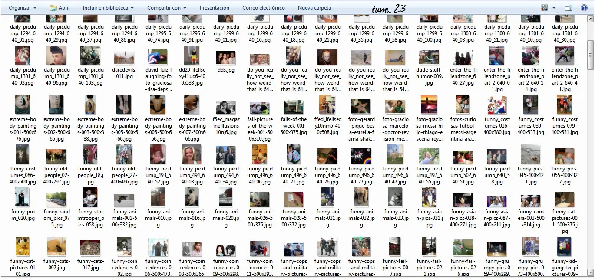This screenshot has height=278, width=595.
Task: Open the view options dropdown arrow
Action: pos(554,8)
